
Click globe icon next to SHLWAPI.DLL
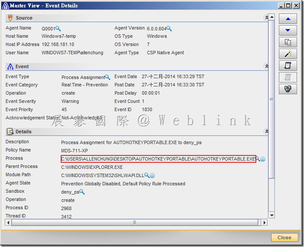pos(152,175)
